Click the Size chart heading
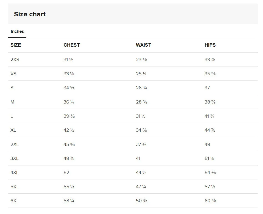 coord(30,14)
